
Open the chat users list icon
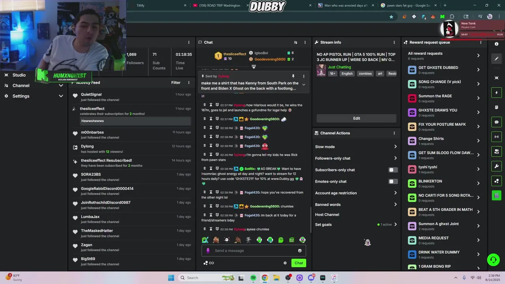click(296, 42)
